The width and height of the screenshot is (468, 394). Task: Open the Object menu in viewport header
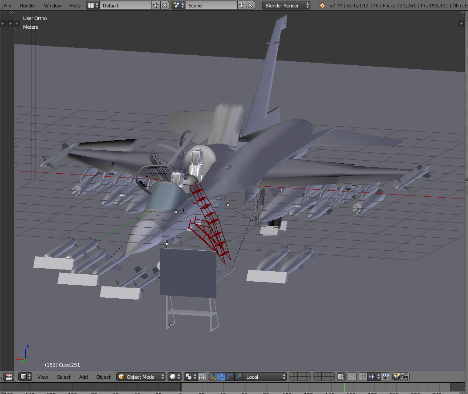pos(103,377)
